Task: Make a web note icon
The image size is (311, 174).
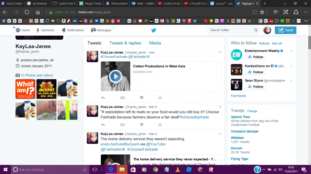Action: 286,12
